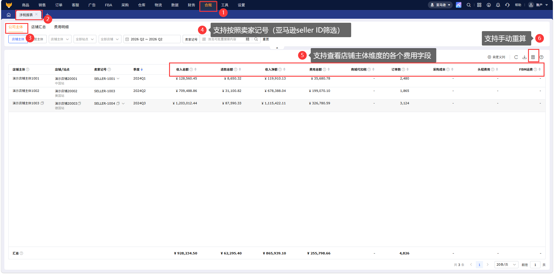
Task: Open the notifications bell
Action: tap(498, 5)
